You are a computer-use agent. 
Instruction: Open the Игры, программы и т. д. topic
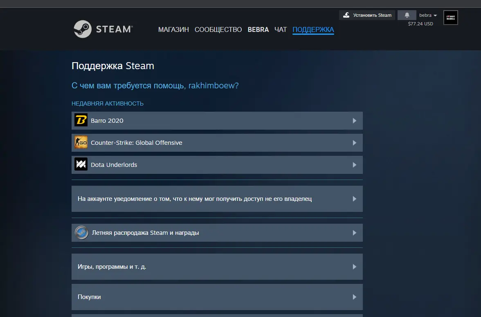pyautogui.click(x=217, y=266)
